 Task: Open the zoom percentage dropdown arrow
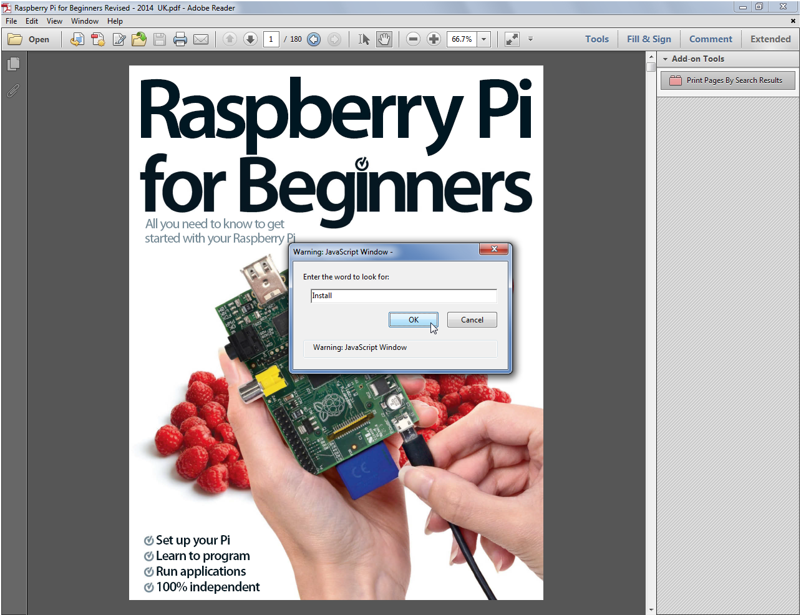click(483, 39)
